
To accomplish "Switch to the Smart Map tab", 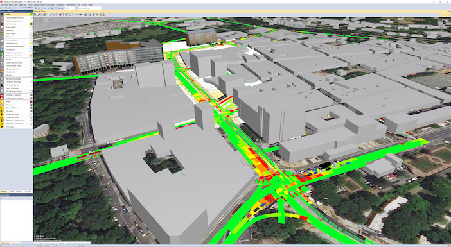I will 15,243.
